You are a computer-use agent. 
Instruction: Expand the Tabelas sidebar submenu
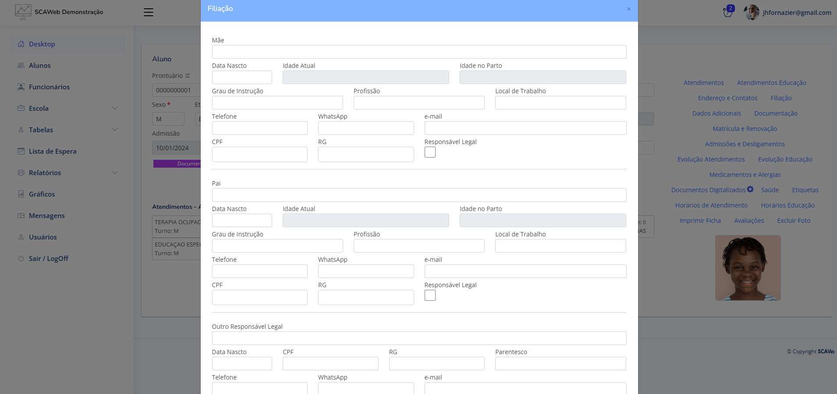click(x=115, y=130)
